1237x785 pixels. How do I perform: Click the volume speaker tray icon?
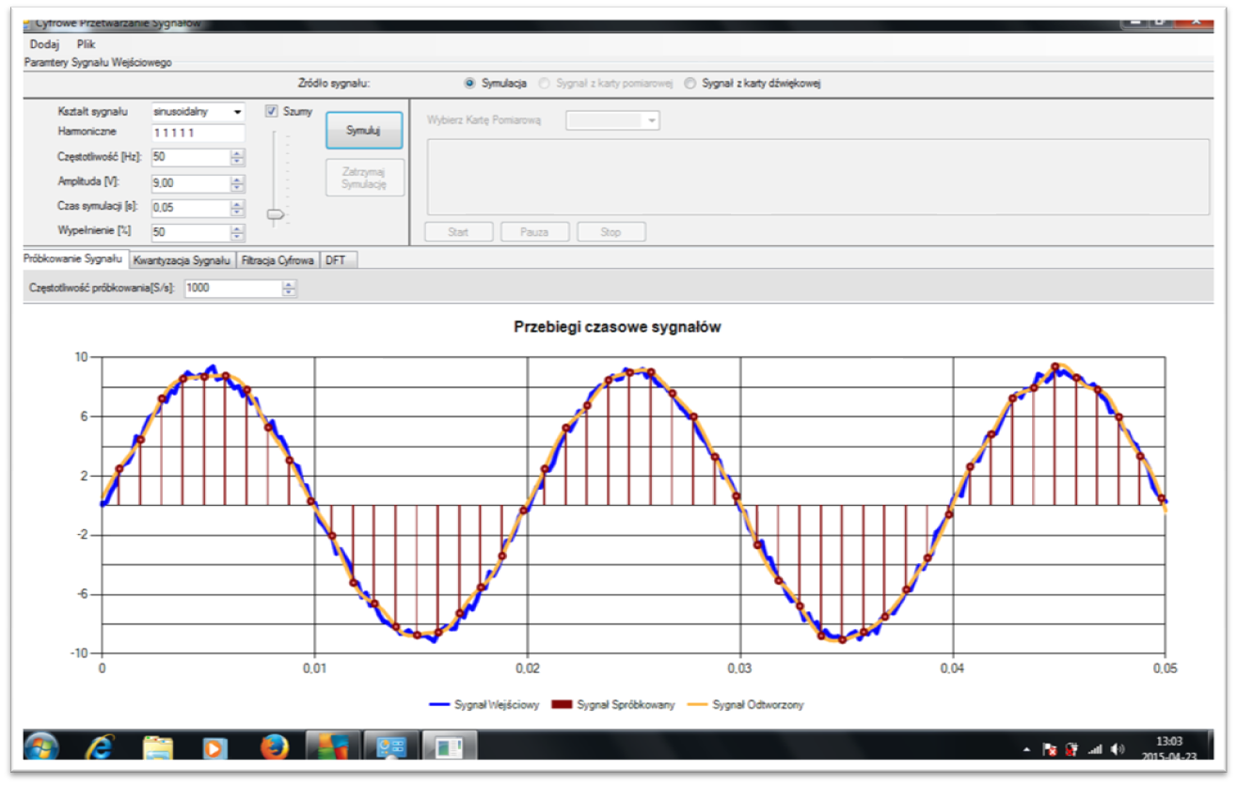1118,749
